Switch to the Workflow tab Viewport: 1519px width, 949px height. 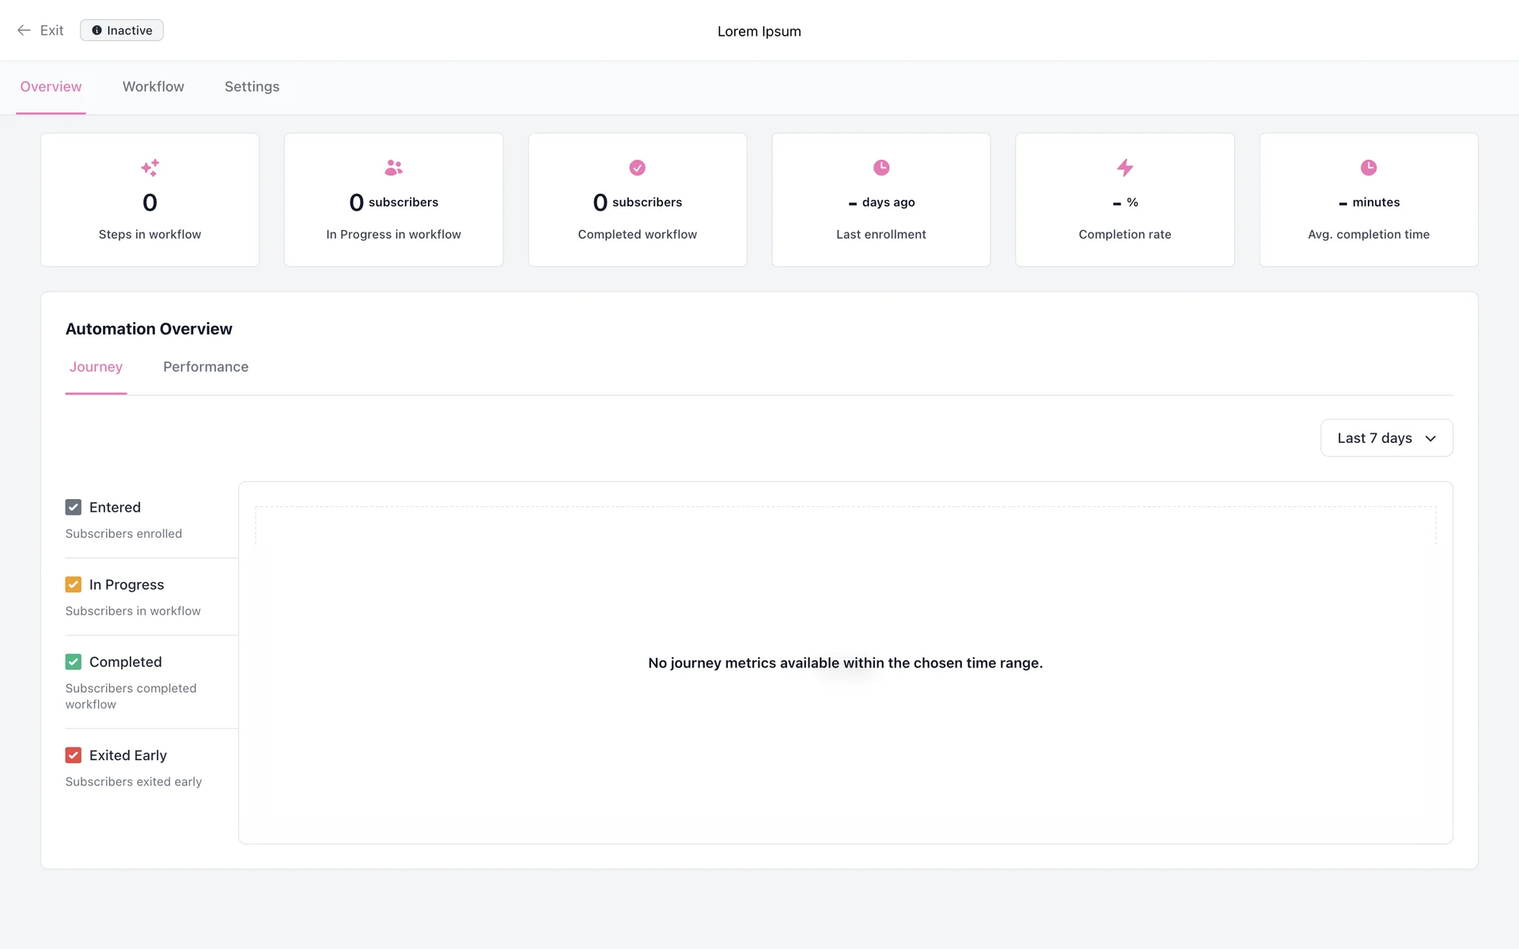point(153,87)
